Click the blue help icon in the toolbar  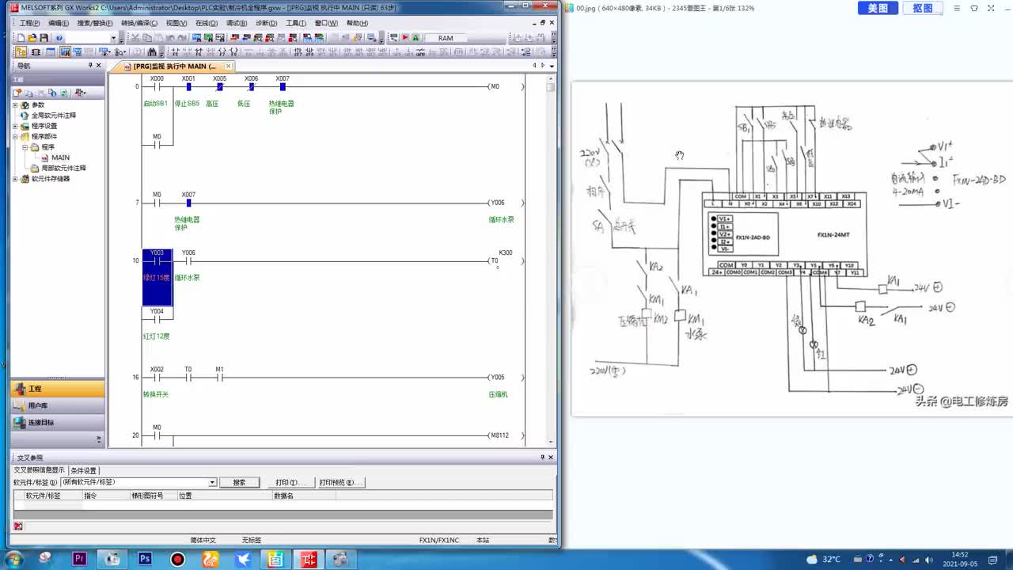coord(59,38)
